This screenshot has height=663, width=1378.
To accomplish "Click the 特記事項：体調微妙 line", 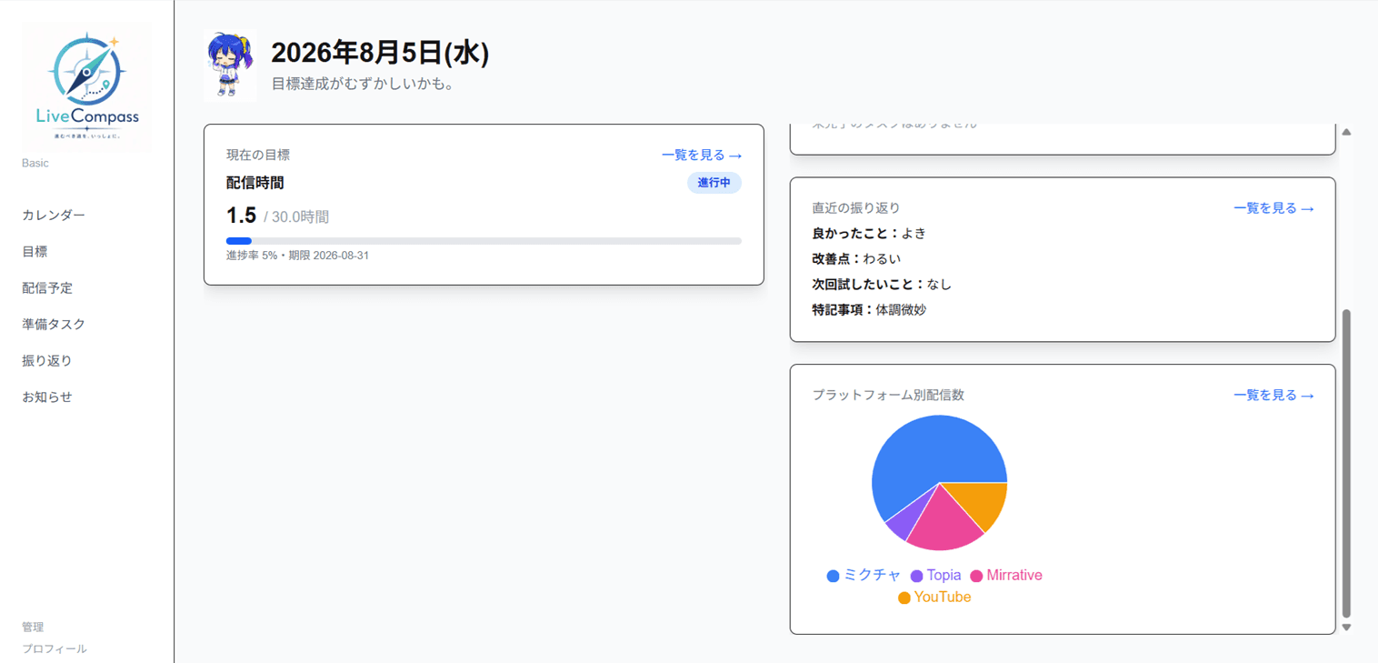I will [869, 310].
